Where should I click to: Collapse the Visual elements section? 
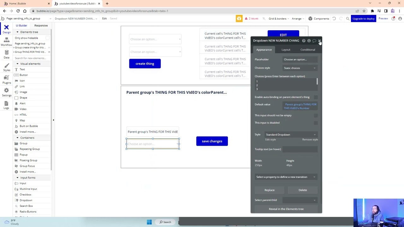click(17, 64)
